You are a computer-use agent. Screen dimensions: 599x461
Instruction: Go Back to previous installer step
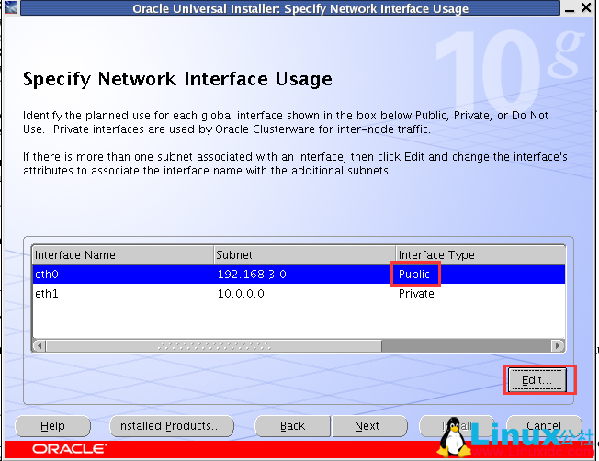[x=292, y=425]
